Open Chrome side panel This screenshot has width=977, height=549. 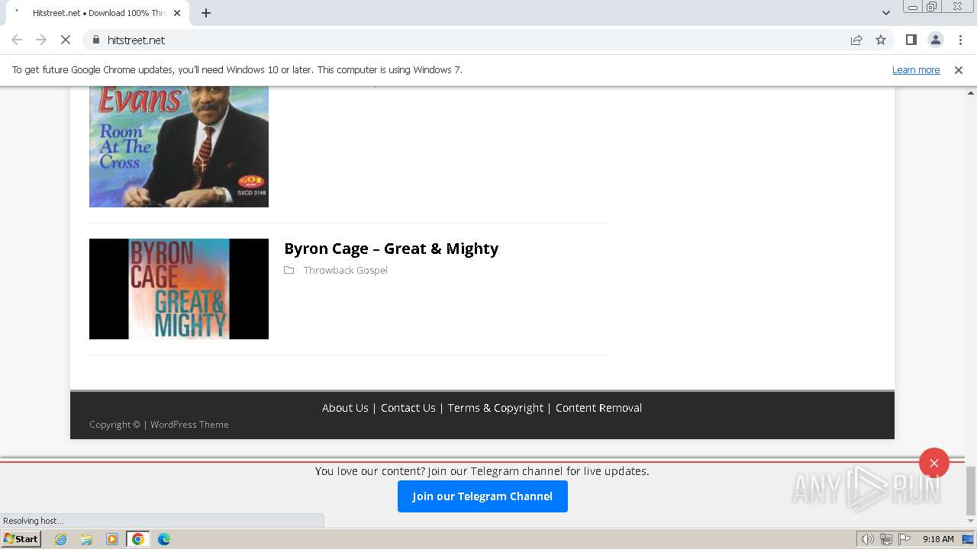[x=911, y=40]
